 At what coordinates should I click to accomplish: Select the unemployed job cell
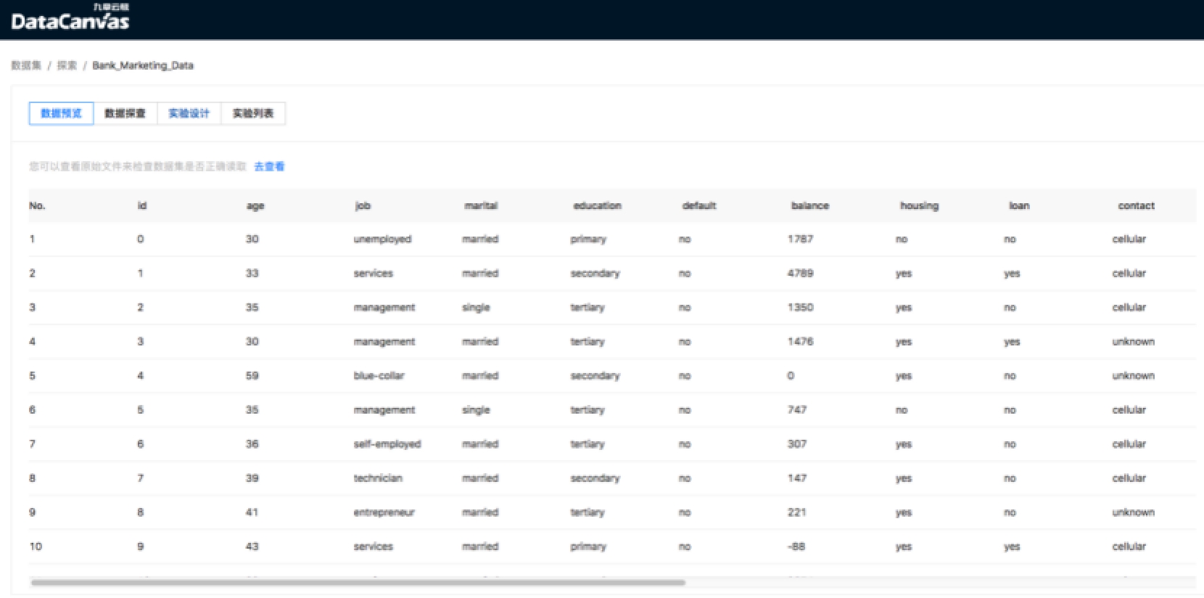click(382, 239)
